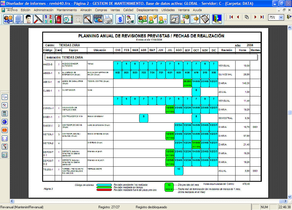Click the colored 1 2 3 4 numbers icon
Viewport: 292px width, 210px height.
[x=48, y=19]
